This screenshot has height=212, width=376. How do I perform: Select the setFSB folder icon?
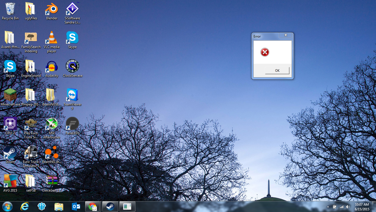pos(31,184)
